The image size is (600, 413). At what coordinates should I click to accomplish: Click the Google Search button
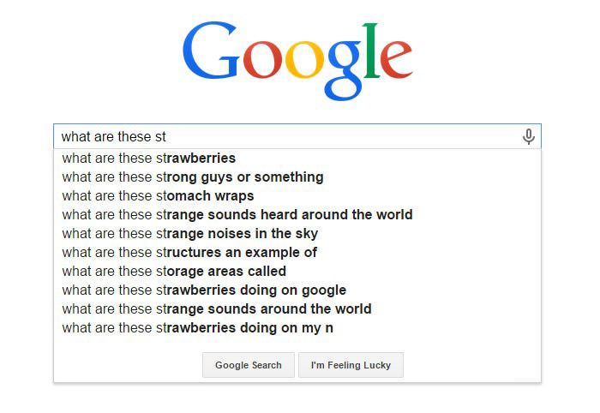(x=249, y=365)
